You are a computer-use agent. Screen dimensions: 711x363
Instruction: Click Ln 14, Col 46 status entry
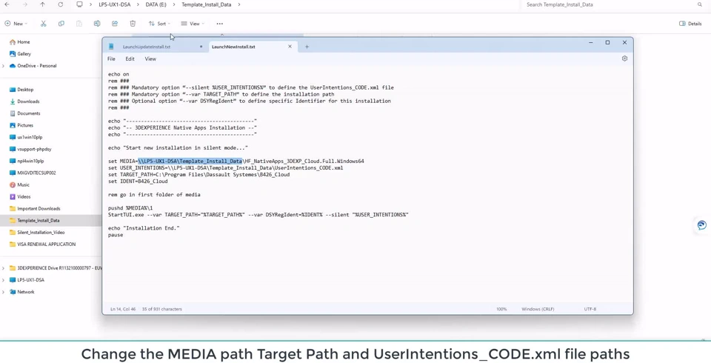[123, 309]
